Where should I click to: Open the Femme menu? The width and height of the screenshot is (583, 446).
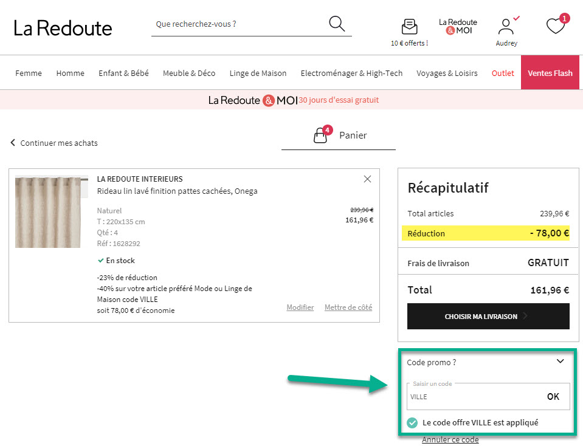[29, 73]
